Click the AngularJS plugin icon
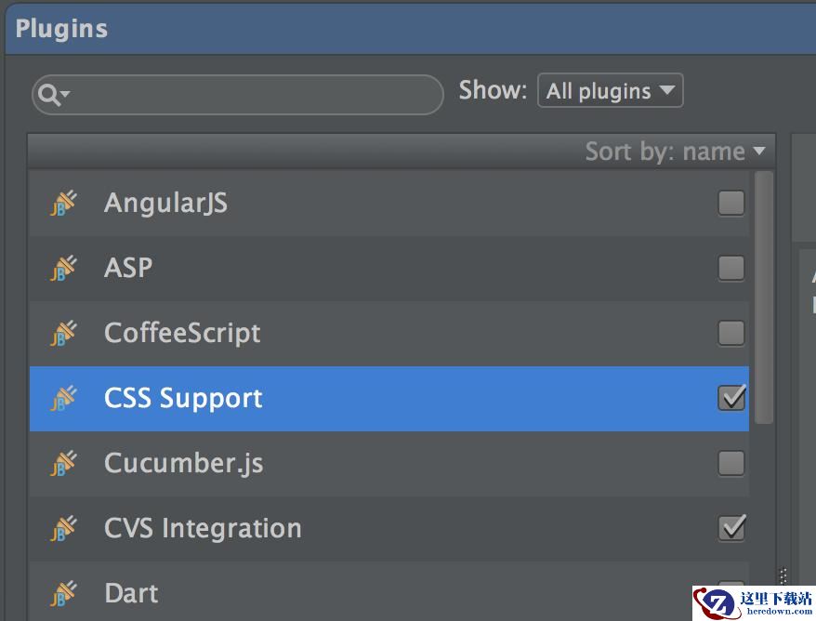The image size is (816, 621). 63,203
